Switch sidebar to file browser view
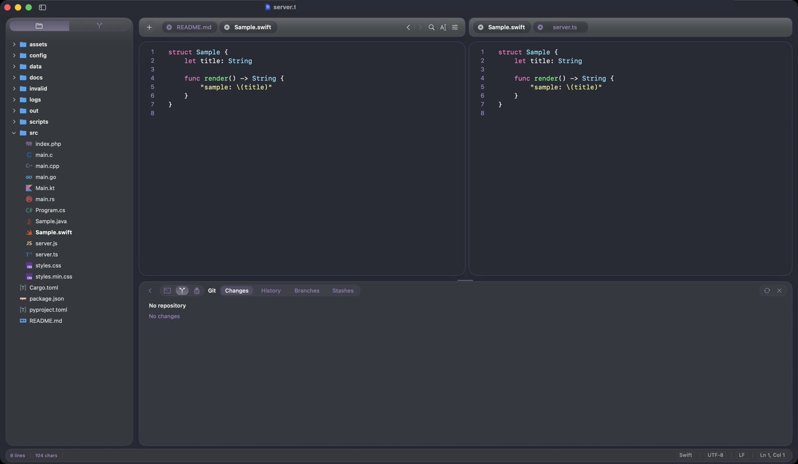The width and height of the screenshot is (798, 464). coord(39,26)
